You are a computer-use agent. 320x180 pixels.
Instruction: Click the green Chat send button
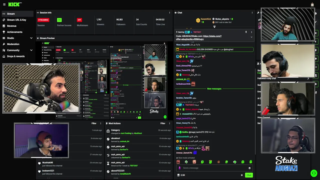click(249, 175)
